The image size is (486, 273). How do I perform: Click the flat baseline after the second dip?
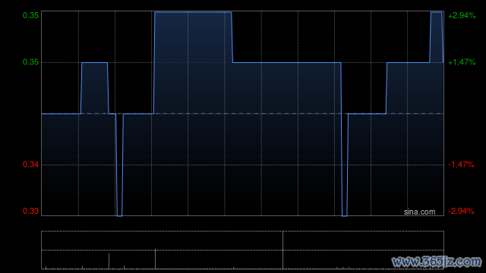coord(367,114)
